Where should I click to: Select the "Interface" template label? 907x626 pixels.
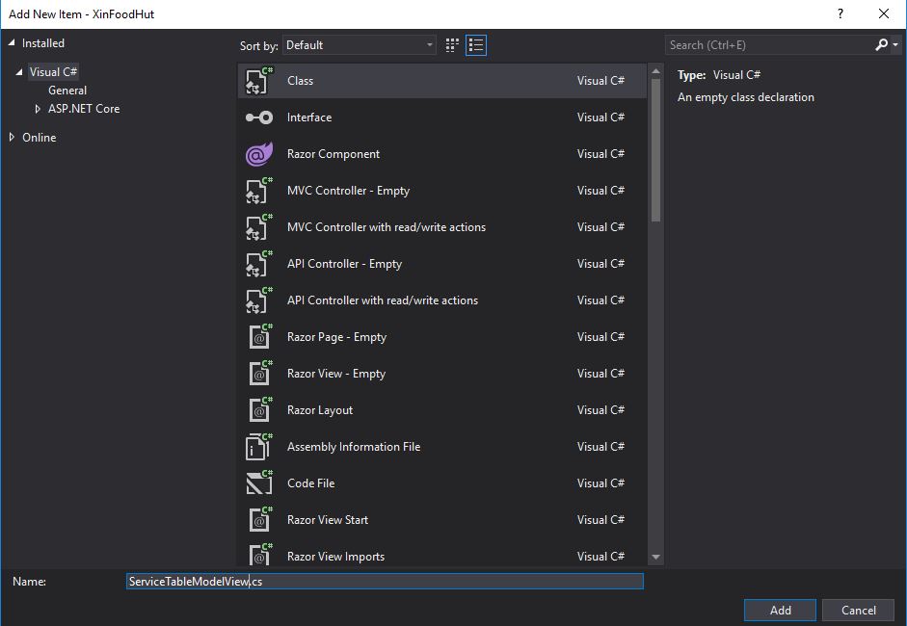pos(309,117)
